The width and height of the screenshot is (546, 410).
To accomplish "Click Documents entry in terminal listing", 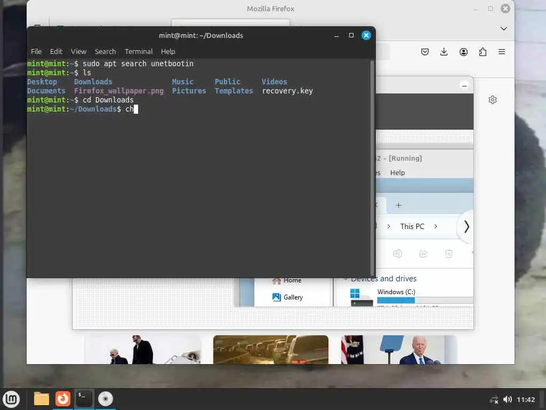I will (46, 91).
